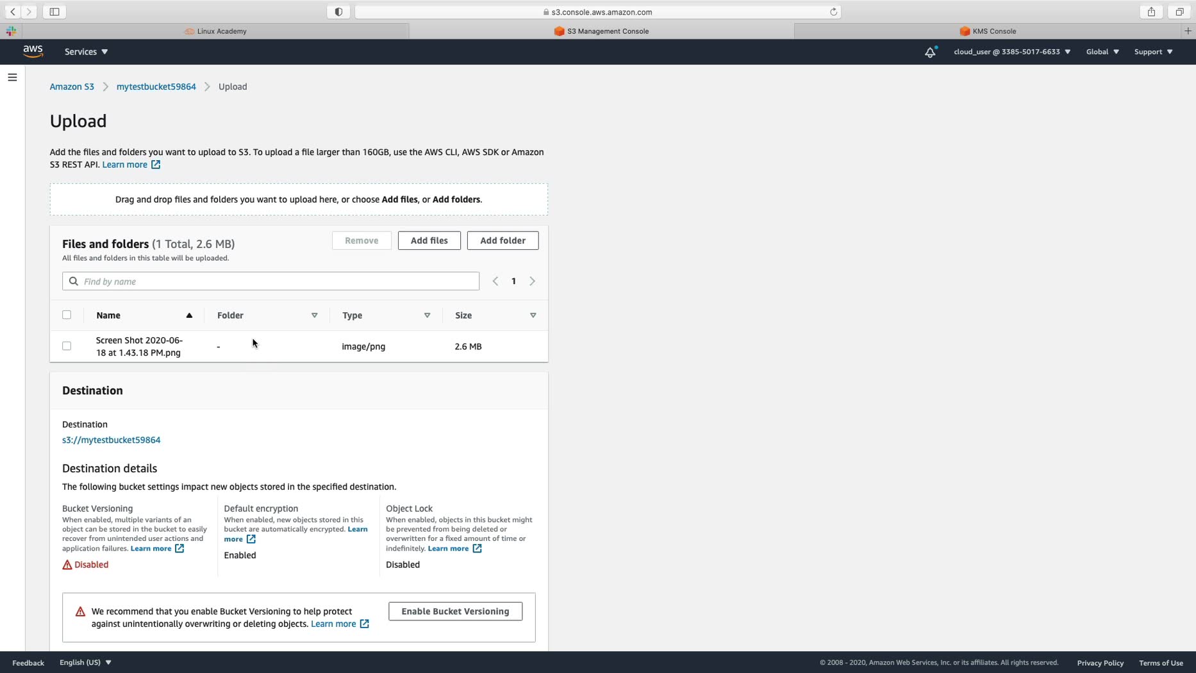Add a new browser tab with plus icon
The width and height of the screenshot is (1196, 673).
[1188, 31]
